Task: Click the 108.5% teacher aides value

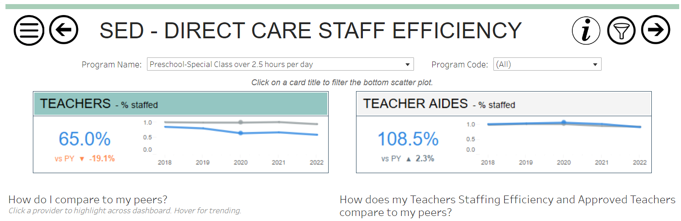Action: (408, 139)
